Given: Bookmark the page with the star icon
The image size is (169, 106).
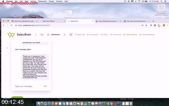Looking at the screenshot, I should (146, 25).
